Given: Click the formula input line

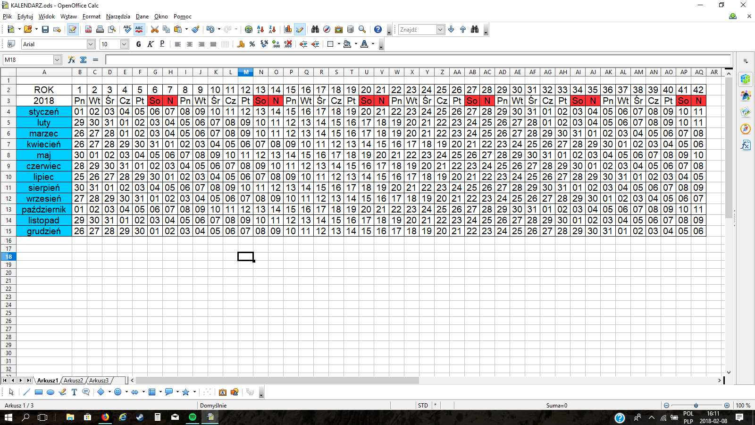Looking at the screenshot, I should pyautogui.click(x=418, y=59).
